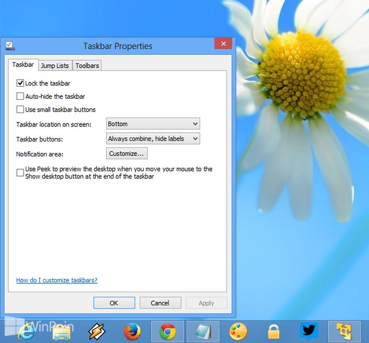
Task: Launch Winamp from the taskbar
Action: click(97, 331)
